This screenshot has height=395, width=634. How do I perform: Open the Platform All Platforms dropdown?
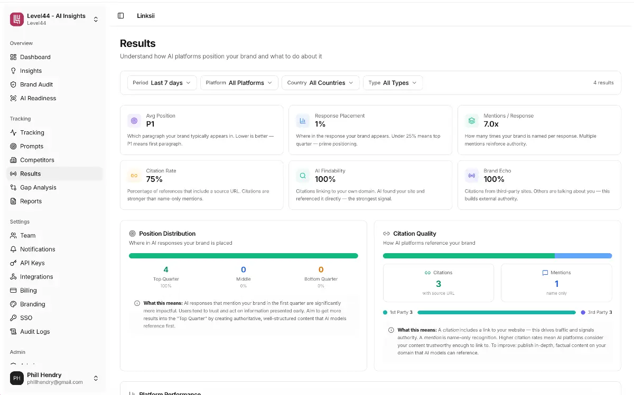239,83
